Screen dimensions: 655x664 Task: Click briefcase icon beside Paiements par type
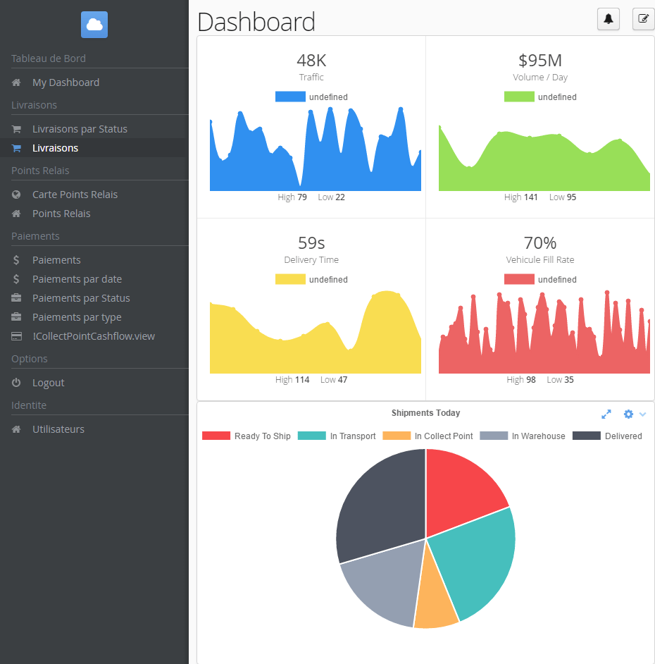pyautogui.click(x=16, y=317)
